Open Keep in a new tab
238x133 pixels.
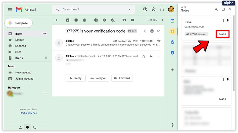[223, 9]
